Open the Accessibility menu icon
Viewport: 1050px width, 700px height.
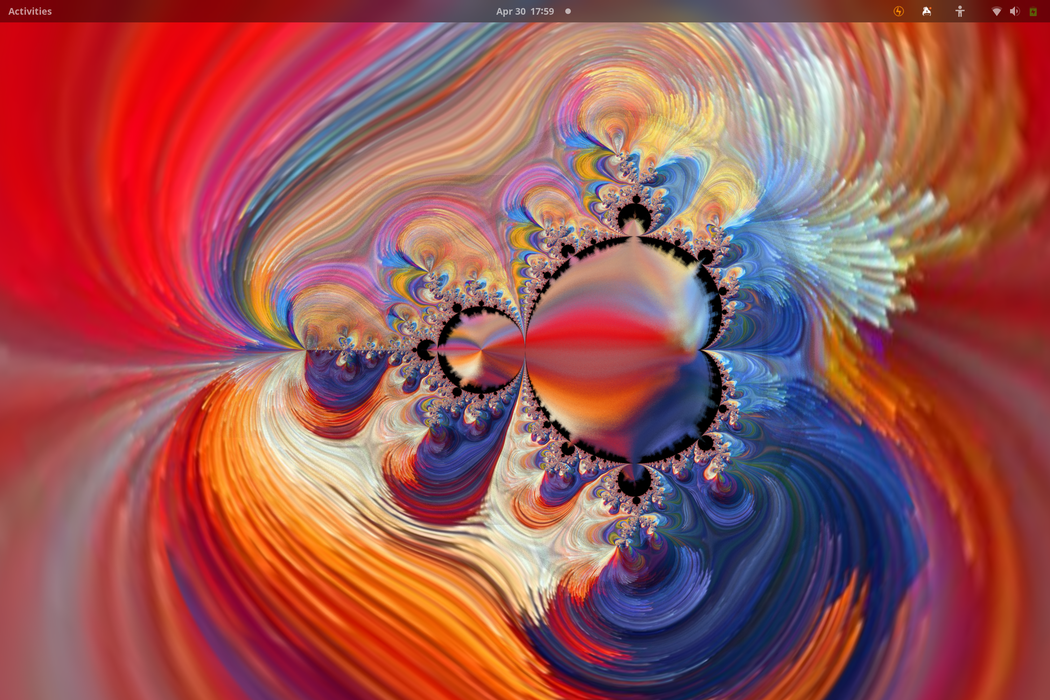click(960, 12)
